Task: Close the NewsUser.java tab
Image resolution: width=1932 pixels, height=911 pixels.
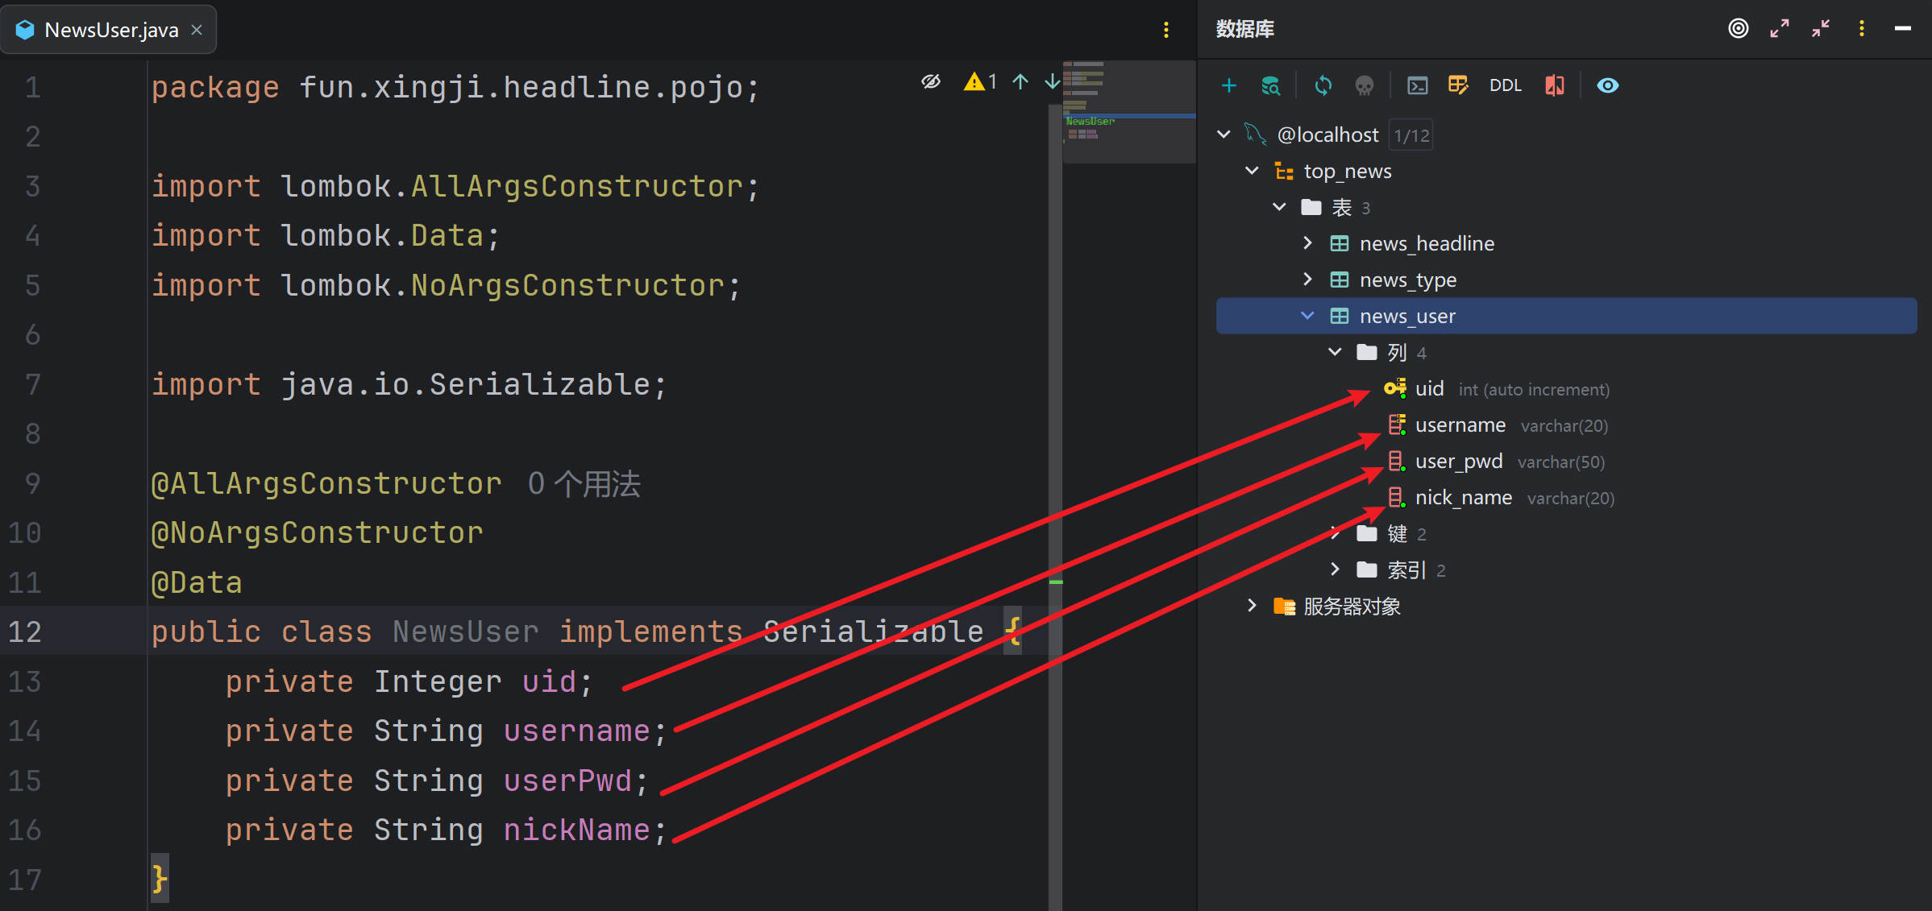Action: click(x=197, y=30)
